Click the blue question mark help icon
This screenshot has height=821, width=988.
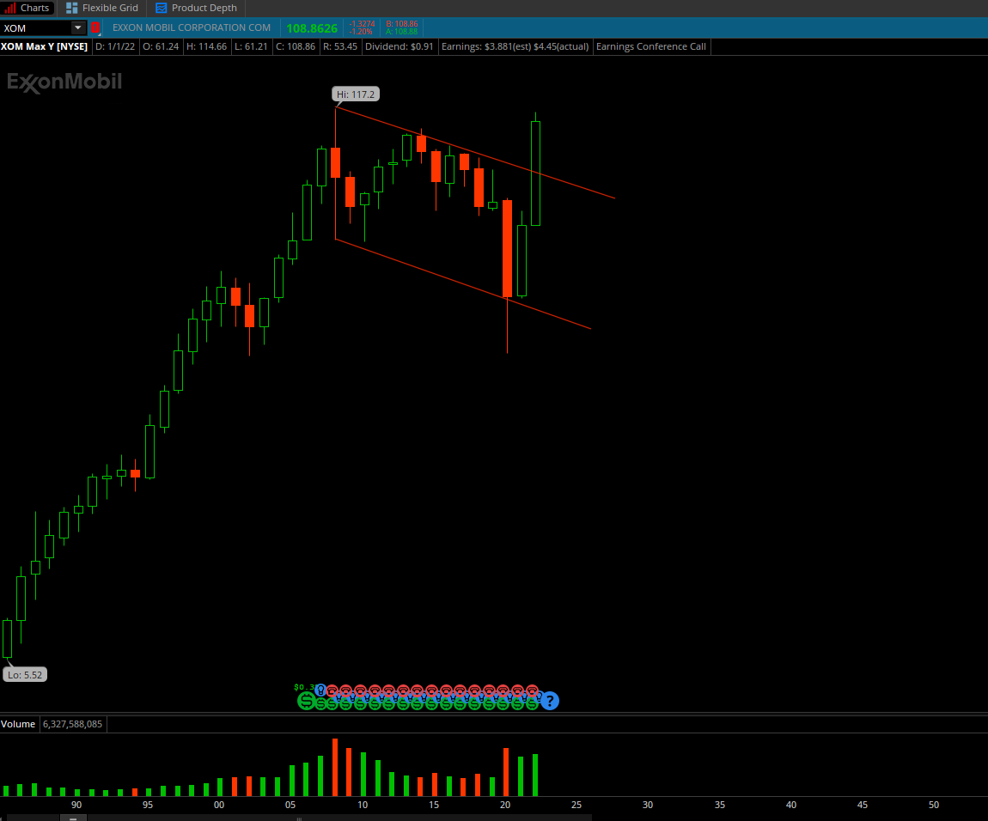click(x=550, y=701)
